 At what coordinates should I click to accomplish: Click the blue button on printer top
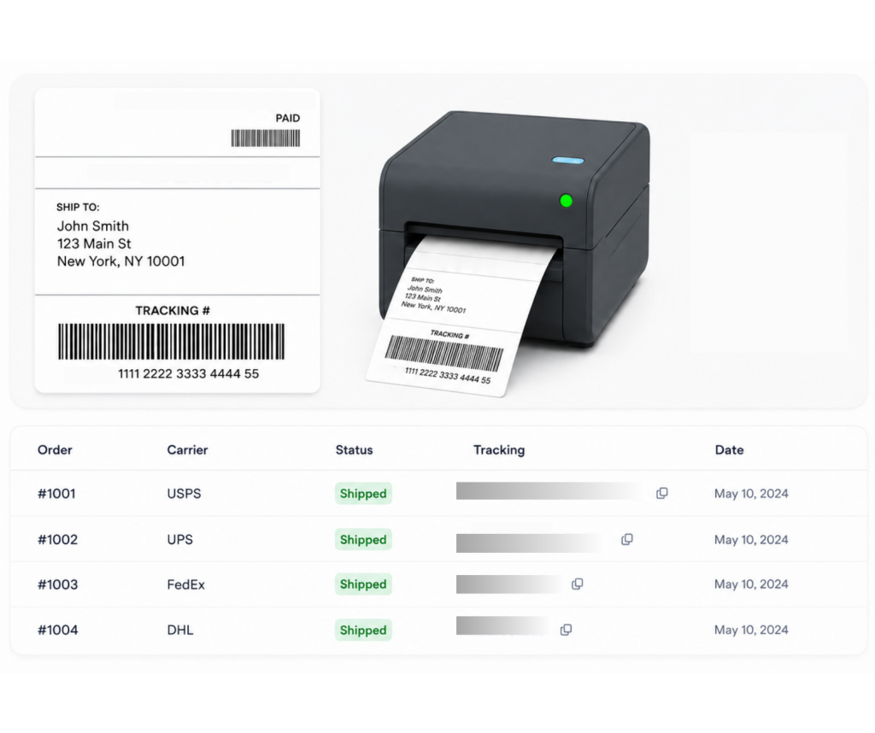pyautogui.click(x=568, y=161)
